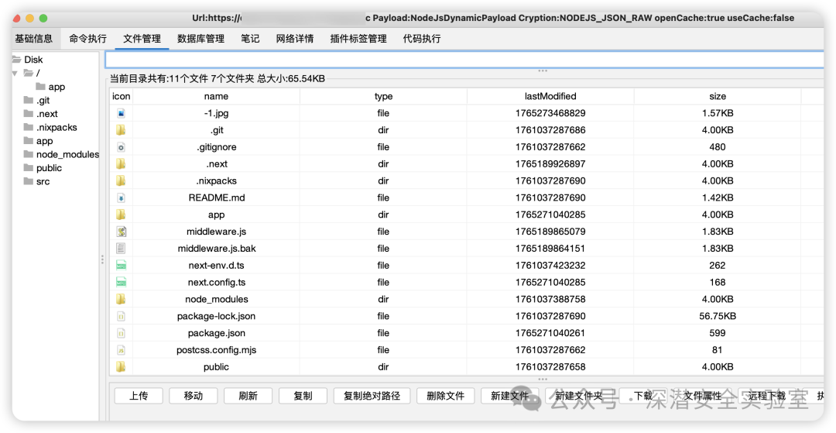Image resolution: width=836 pixels, height=433 pixels.
Task: Click the 远程下载 button
Action: tap(766, 396)
